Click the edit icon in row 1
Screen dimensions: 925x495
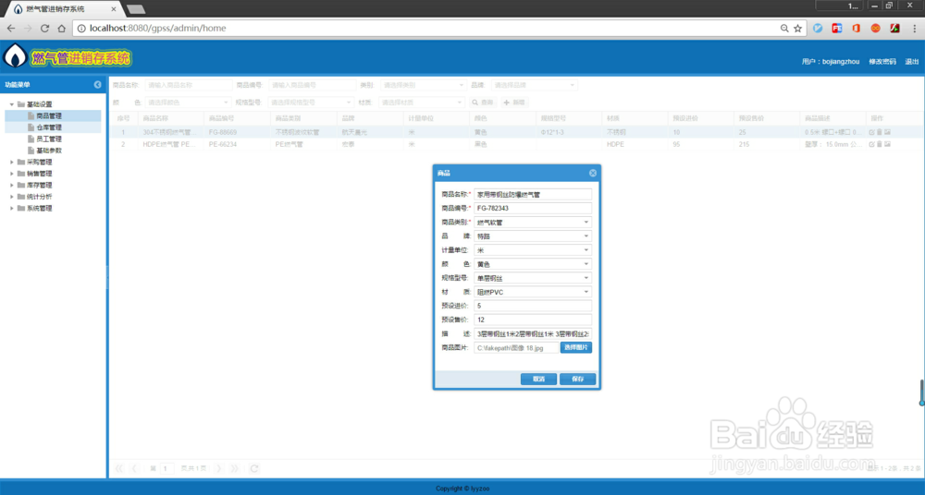coord(872,133)
